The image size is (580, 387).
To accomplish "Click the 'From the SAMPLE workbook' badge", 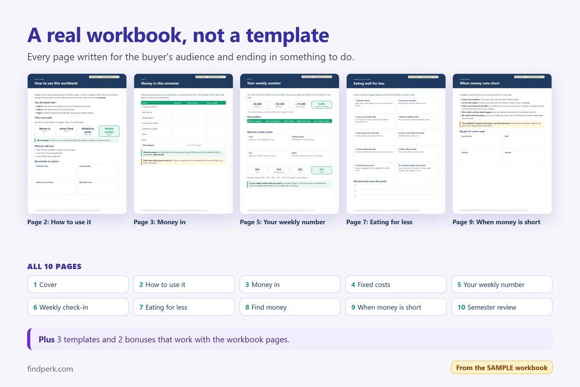I will pos(502,368).
